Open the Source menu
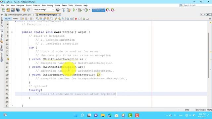Screen dimensions: 212x119 (28, 5)
